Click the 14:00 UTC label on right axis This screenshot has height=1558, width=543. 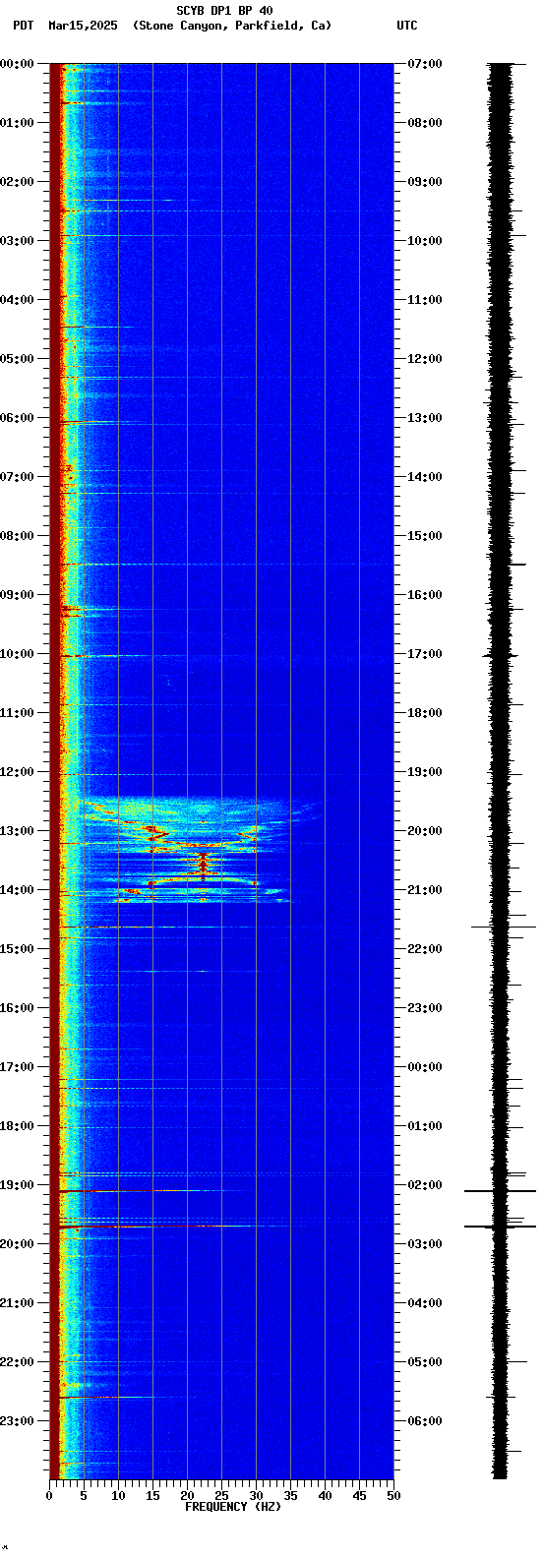(x=425, y=477)
